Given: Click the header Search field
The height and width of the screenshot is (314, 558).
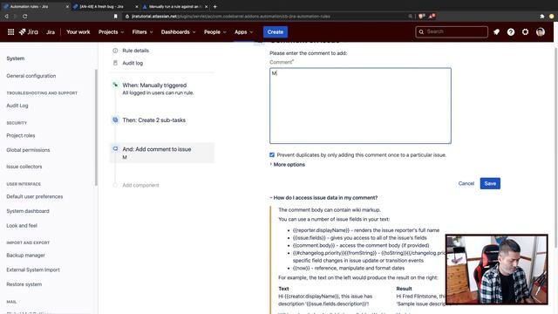Looking at the screenshot, I should (x=452, y=32).
